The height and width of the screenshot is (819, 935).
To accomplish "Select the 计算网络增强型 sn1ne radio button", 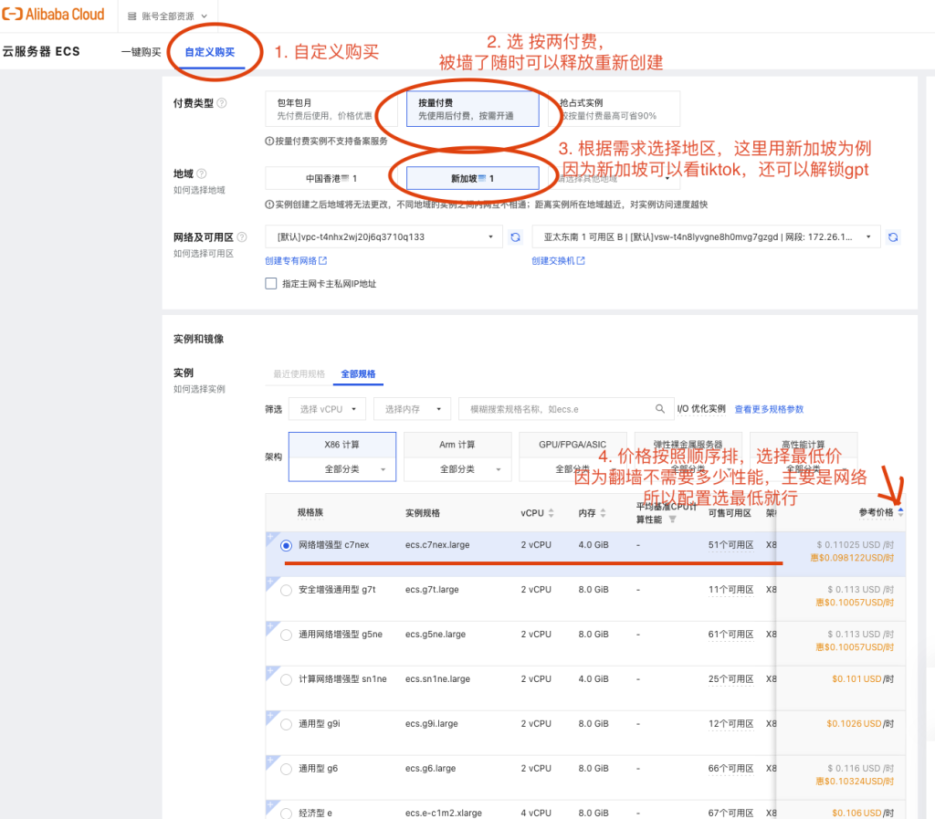I will click(286, 679).
